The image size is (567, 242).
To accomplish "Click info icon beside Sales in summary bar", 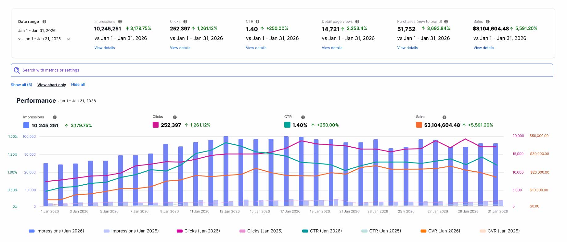I will (x=488, y=22).
